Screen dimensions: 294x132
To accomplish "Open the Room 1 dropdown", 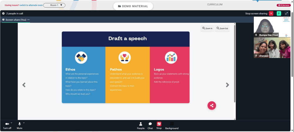I will click(x=54, y=5).
